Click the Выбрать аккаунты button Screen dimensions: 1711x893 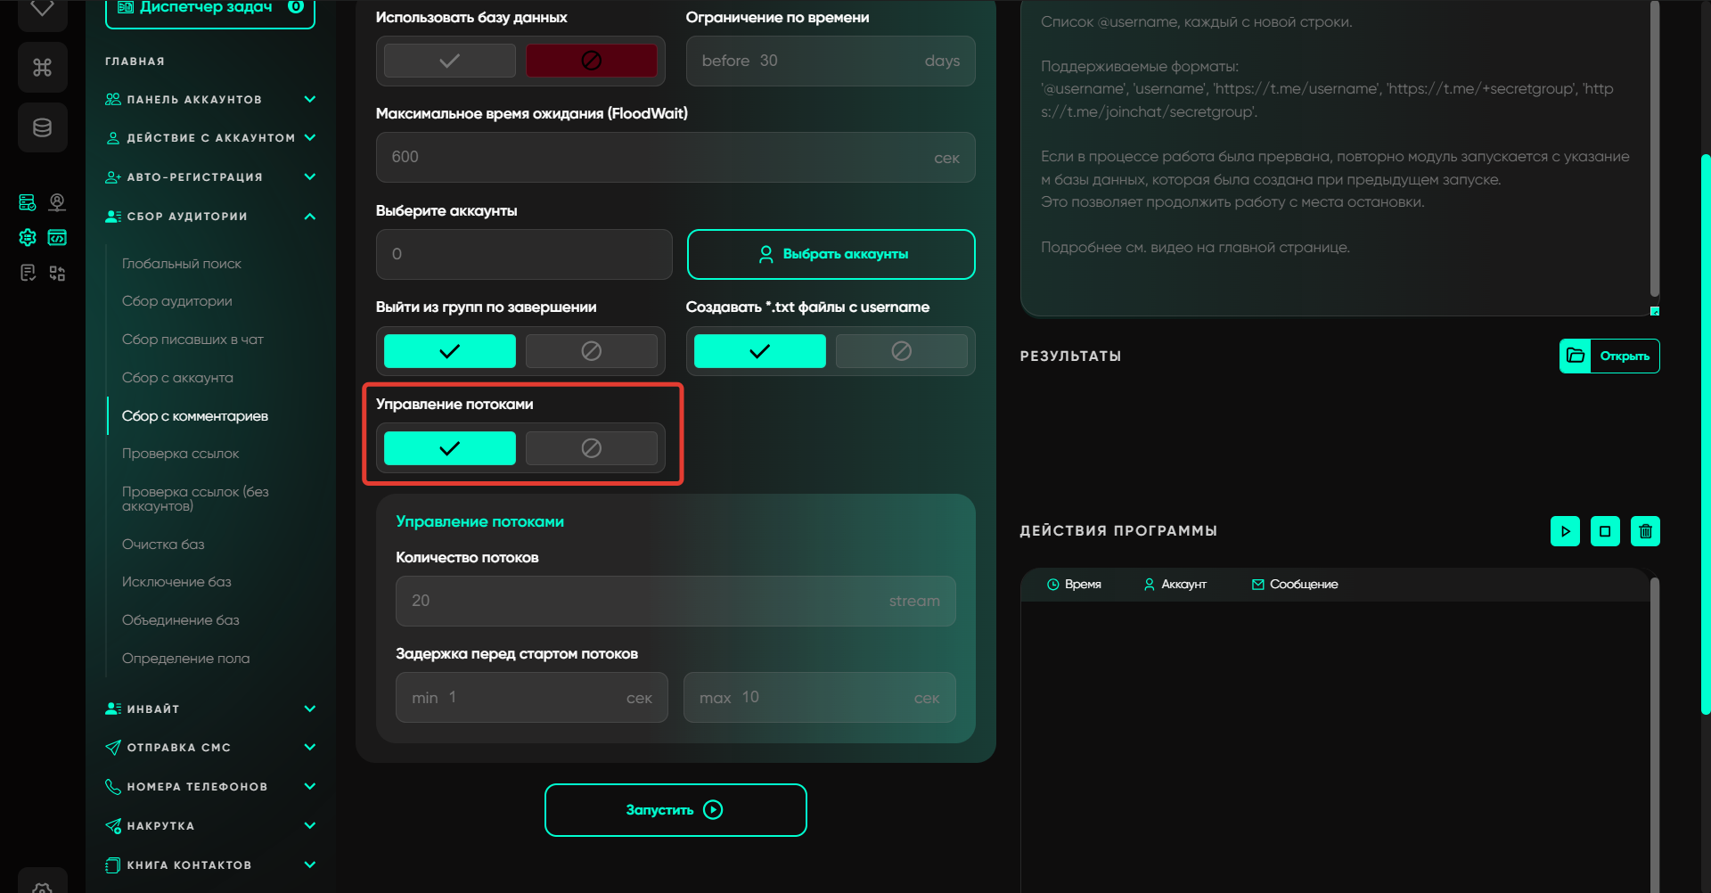(x=831, y=254)
